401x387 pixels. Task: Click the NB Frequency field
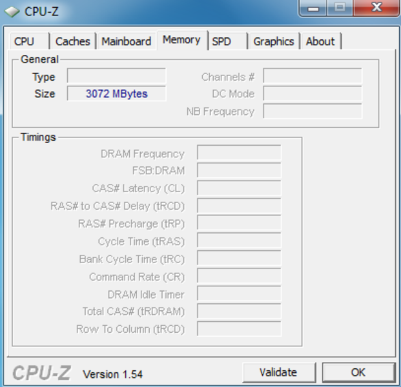click(x=313, y=111)
